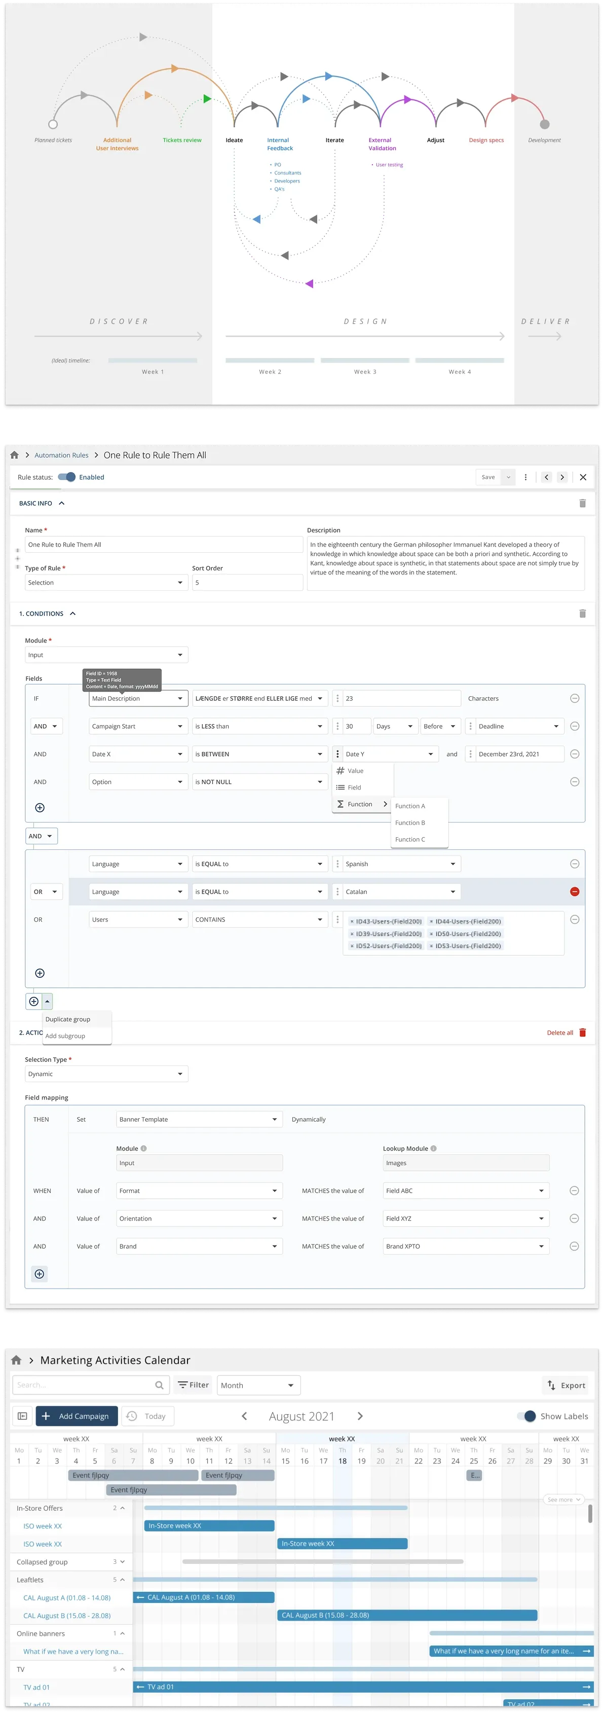
Task: Open the Month view dropdown
Action: tap(258, 1385)
